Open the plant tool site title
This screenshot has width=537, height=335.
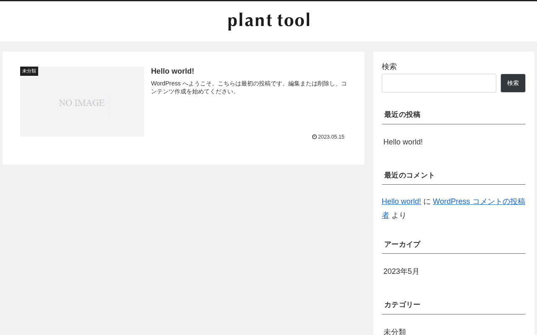coord(269,21)
